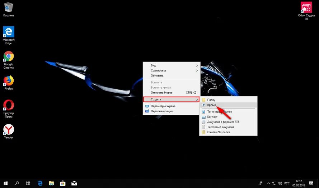
Task: Select the Microsoft Edge desktop shortcut
Action: click(x=9, y=35)
